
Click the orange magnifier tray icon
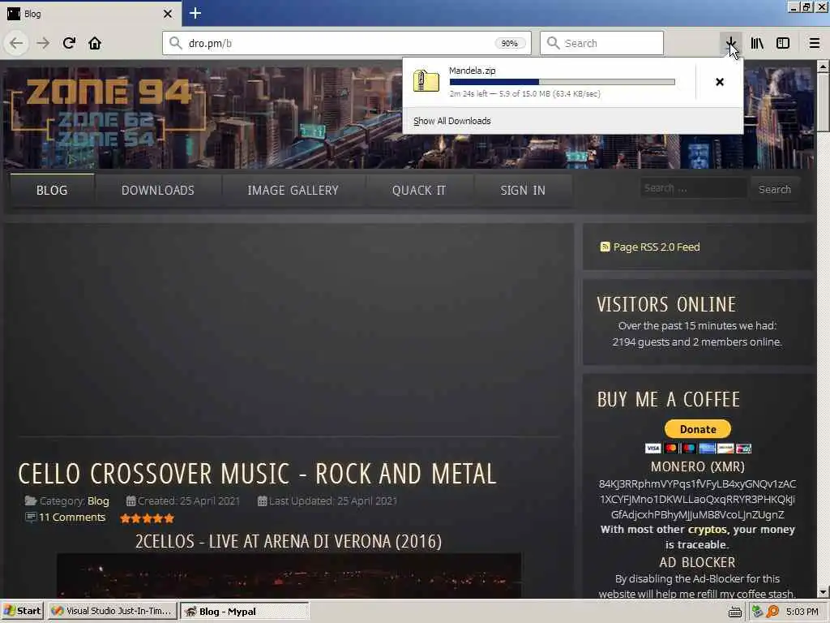tap(772, 612)
